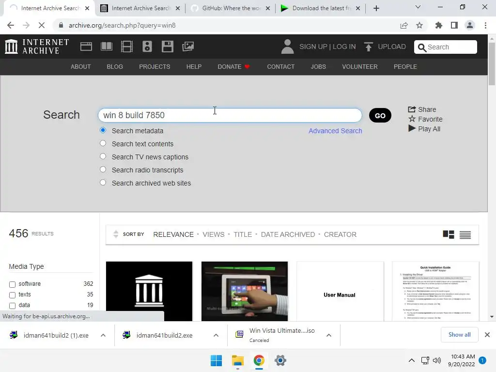Select Search metadata radio button

[103, 130]
